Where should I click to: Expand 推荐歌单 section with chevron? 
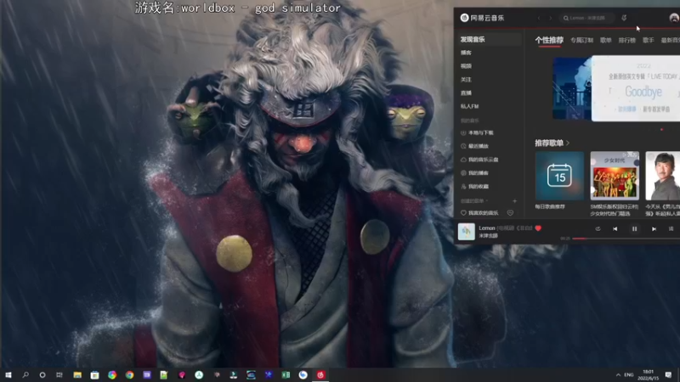[568, 143]
